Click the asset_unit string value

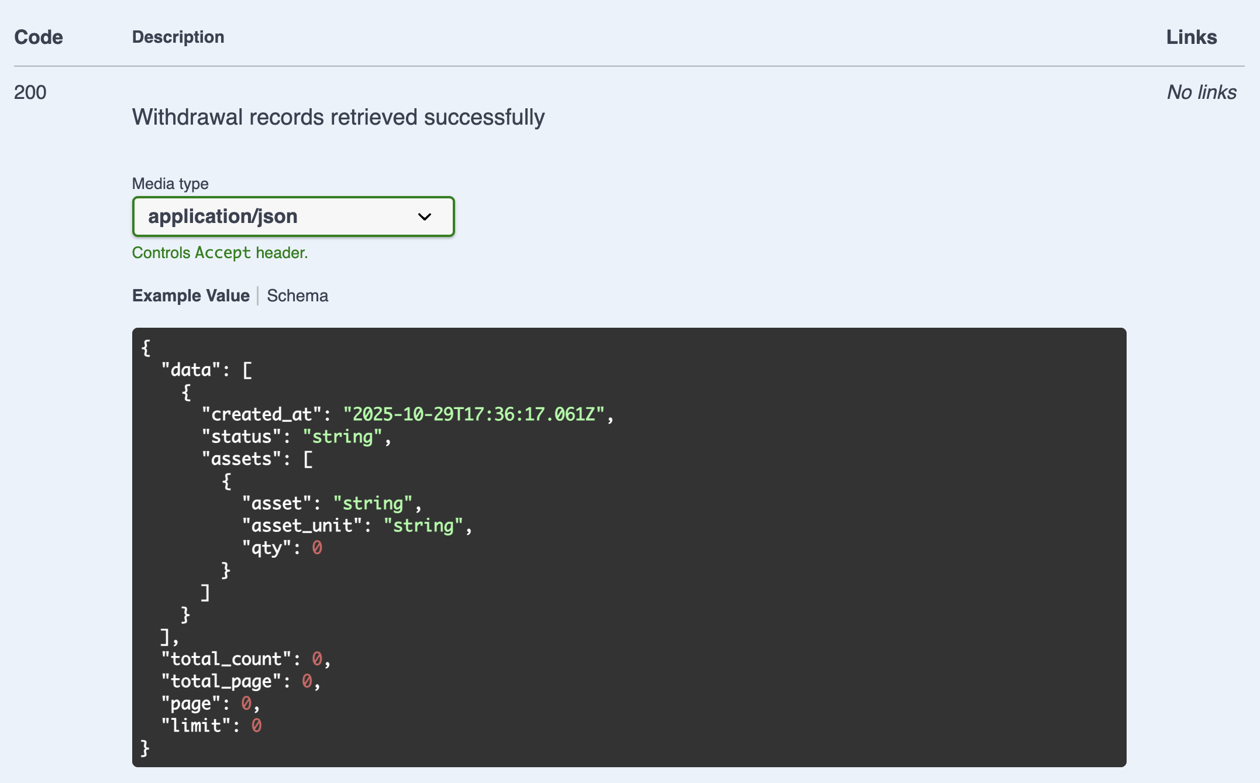pyautogui.click(x=424, y=526)
